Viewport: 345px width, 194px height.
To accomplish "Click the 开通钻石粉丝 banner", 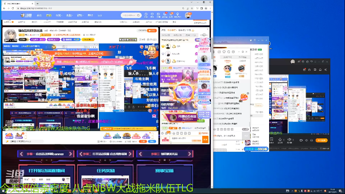I will pyautogui.click(x=182, y=117).
